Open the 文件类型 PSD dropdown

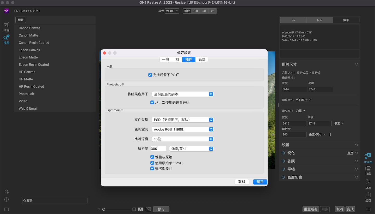(182, 120)
